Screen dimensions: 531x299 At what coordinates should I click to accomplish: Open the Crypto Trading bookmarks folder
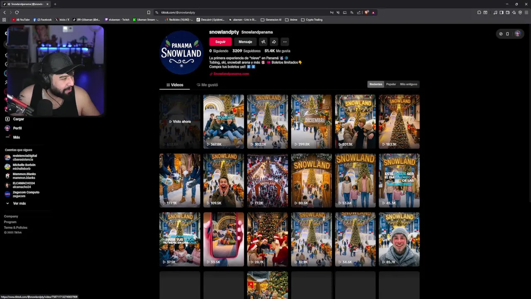tap(312, 20)
